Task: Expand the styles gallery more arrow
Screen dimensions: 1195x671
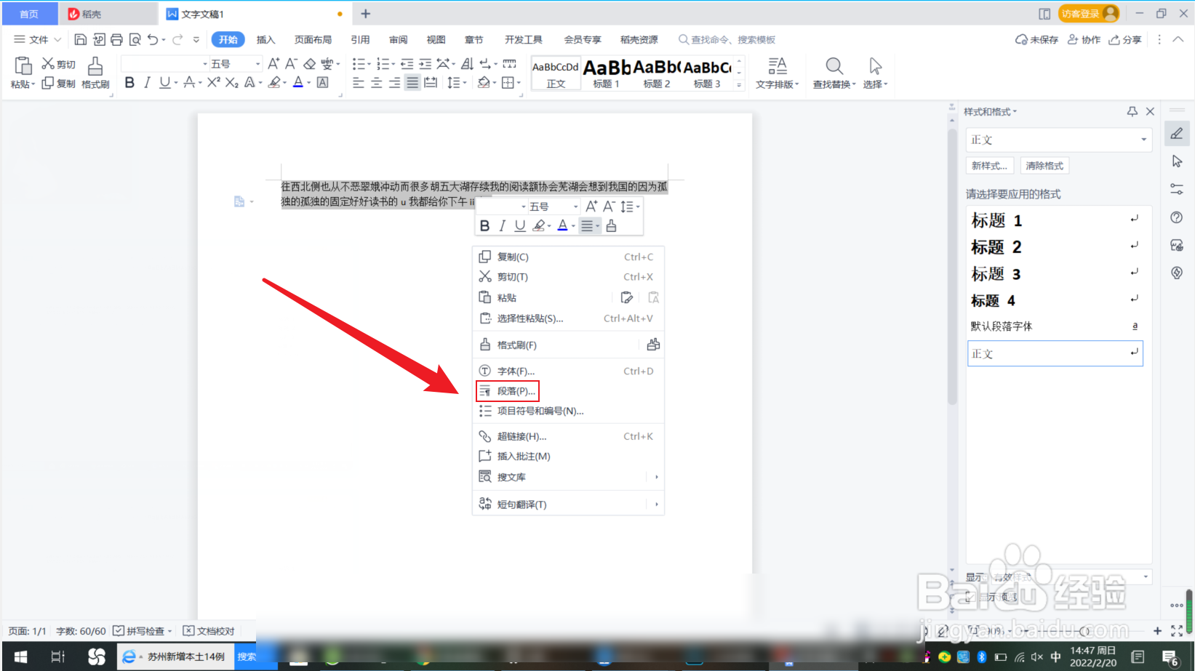Action: tap(739, 85)
